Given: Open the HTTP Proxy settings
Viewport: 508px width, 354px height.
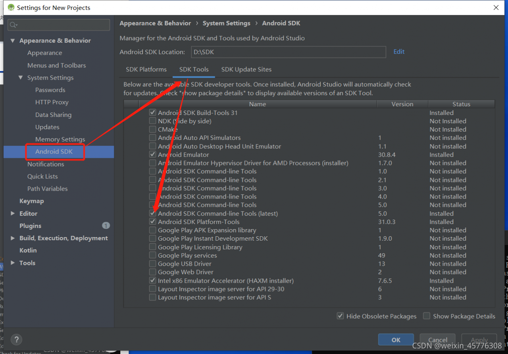Looking at the screenshot, I should pyautogui.click(x=52, y=102).
